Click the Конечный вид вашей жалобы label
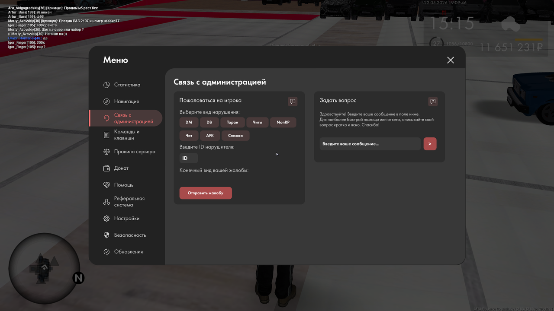Viewport: 554px width, 311px height. coord(214,170)
